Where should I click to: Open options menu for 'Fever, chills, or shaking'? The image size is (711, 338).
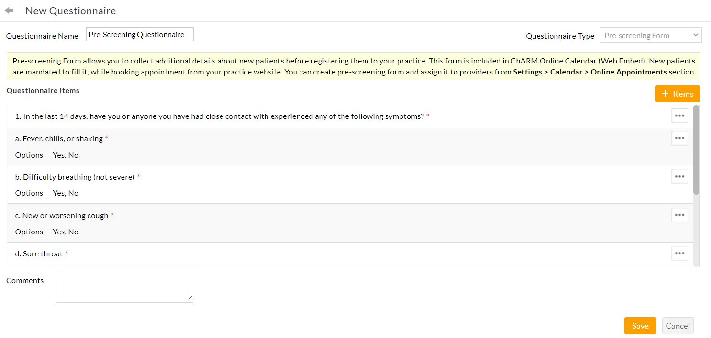coord(679,138)
